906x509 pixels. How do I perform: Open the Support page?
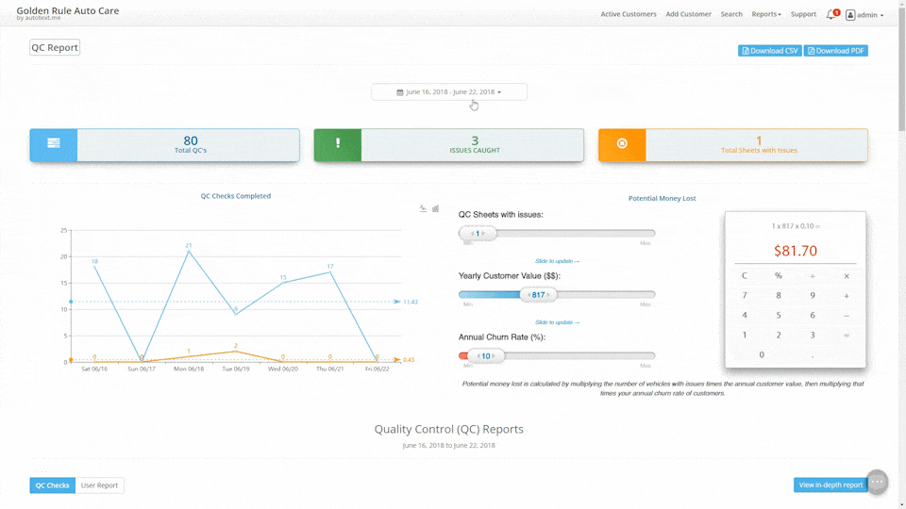[x=803, y=14]
